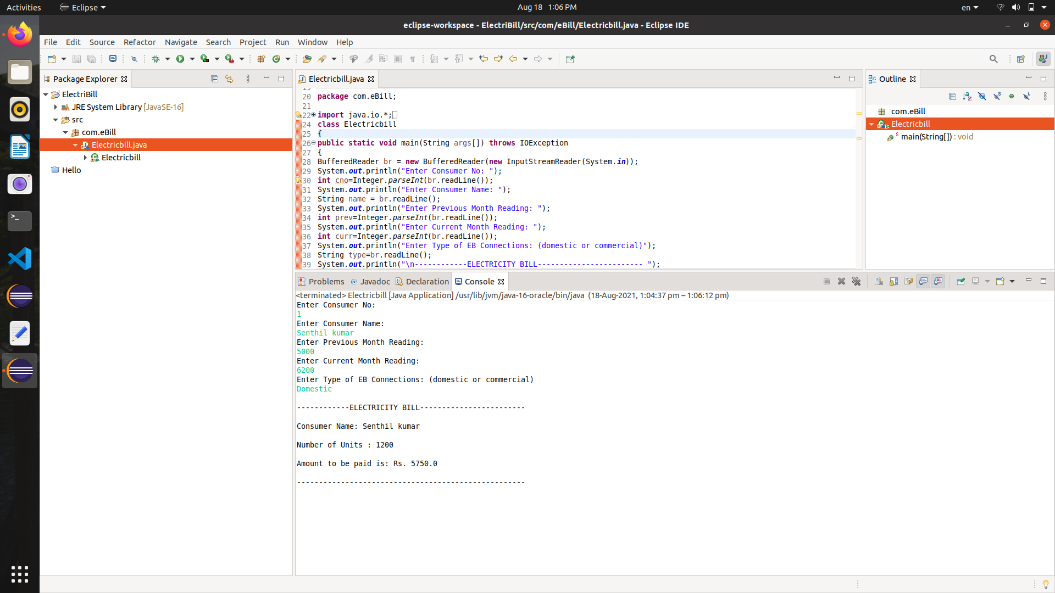
Task: Select the Debug toolbar icon
Action: pyautogui.click(x=157, y=59)
